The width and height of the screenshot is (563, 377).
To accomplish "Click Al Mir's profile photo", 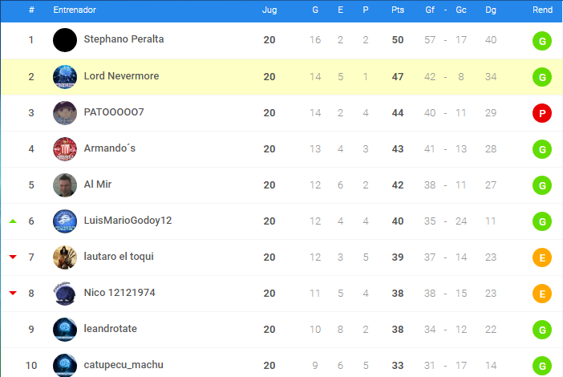I will tap(65, 185).
